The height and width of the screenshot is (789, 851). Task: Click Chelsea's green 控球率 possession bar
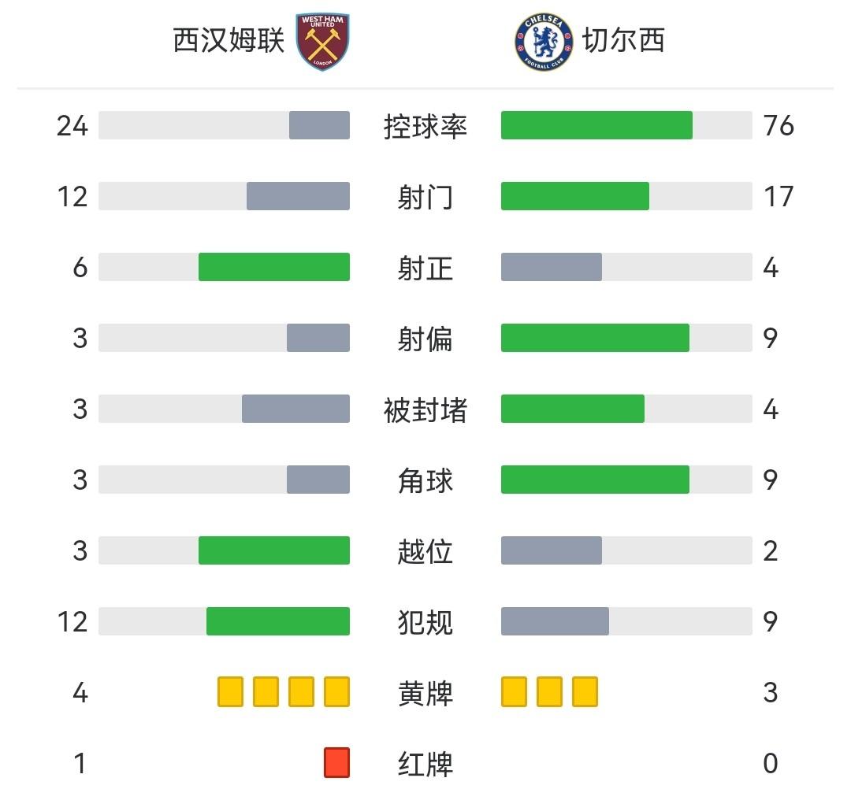[x=596, y=125]
